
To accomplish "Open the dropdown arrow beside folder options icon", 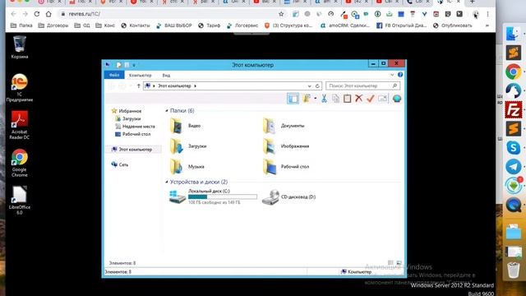I will pyautogui.click(x=315, y=99).
